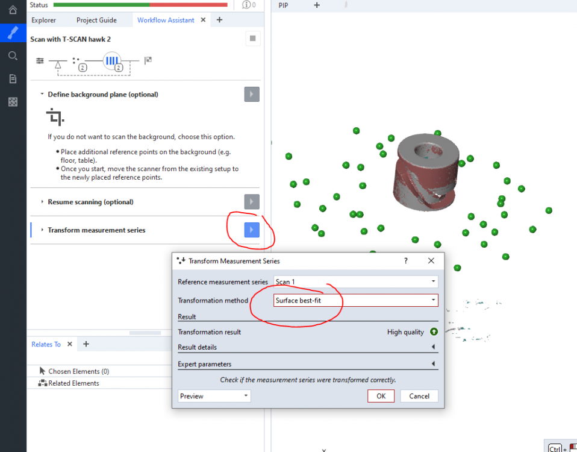Click the play button for Resume scanning
577x452 pixels.
(252, 202)
